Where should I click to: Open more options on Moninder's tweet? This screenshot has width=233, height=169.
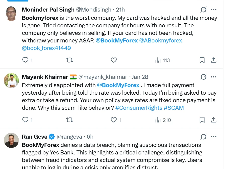pyautogui.click(x=214, y=10)
